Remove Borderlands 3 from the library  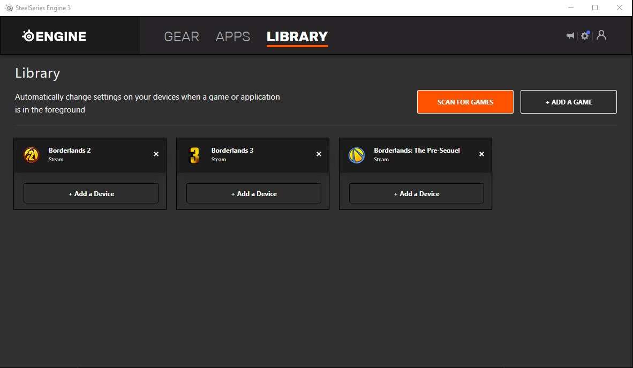(x=319, y=154)
